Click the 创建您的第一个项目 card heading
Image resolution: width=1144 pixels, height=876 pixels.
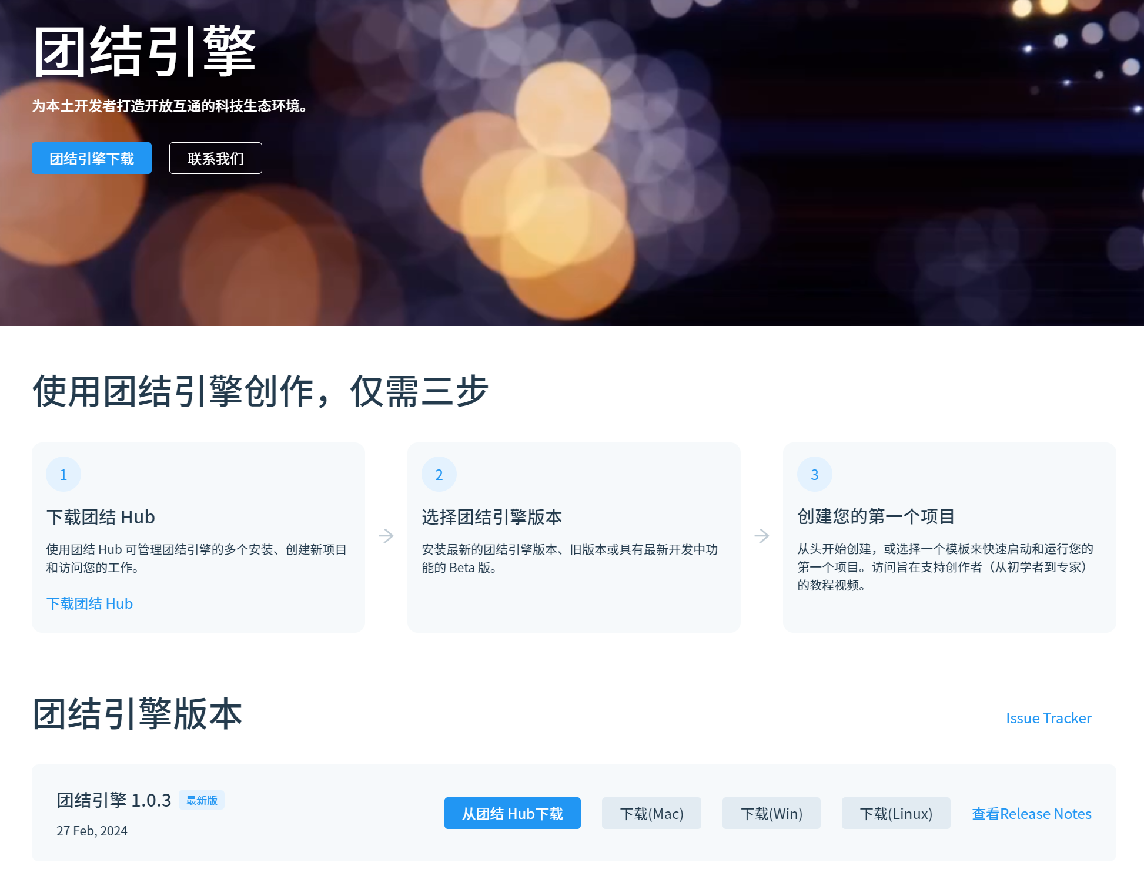pos(875,516)
